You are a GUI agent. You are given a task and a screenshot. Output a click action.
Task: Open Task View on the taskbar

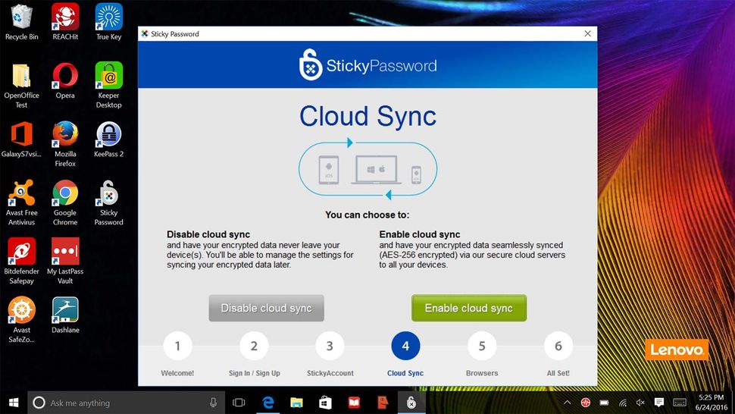point(239,403)
